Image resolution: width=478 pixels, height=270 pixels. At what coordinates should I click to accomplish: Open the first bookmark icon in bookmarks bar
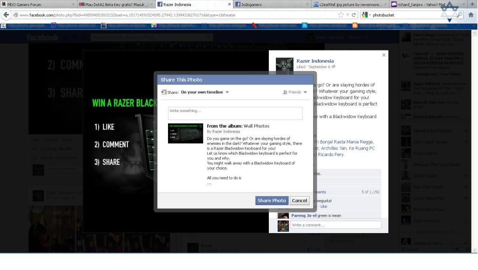pos(3,25)
